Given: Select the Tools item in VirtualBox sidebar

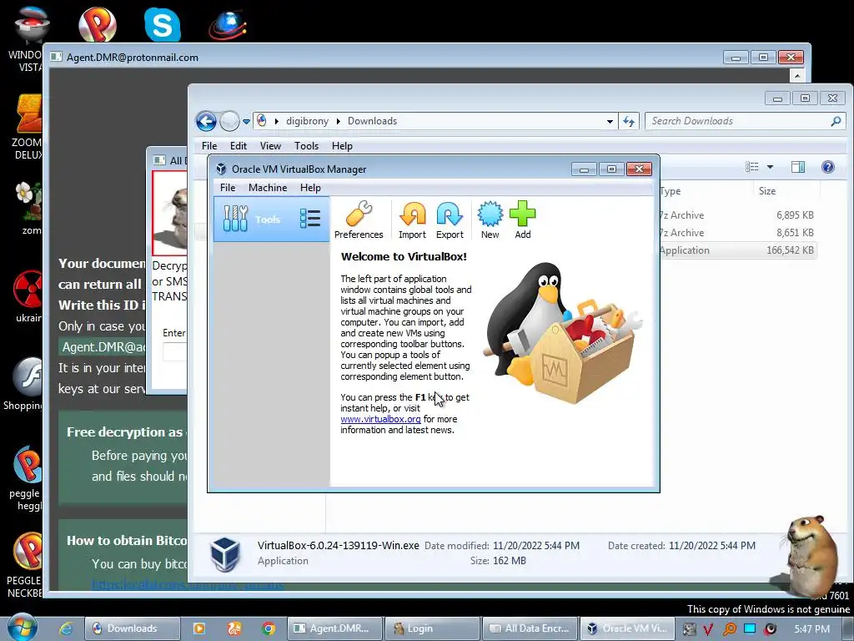Looking at the screenshot, I should pyautogui.click(x=271, y=220).
